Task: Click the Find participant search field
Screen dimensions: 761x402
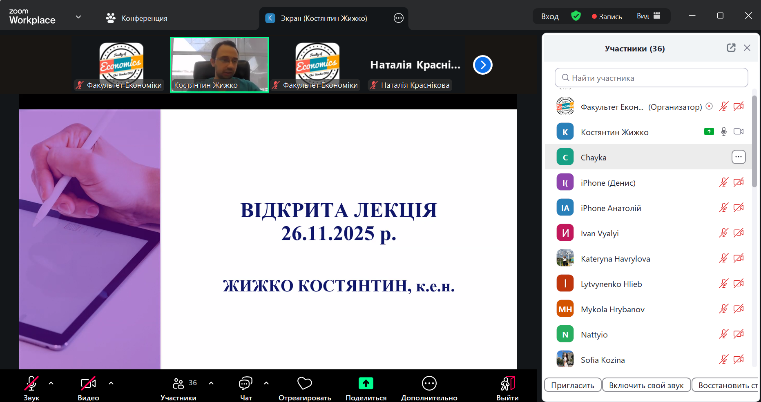Action: [x=651, y=78]
